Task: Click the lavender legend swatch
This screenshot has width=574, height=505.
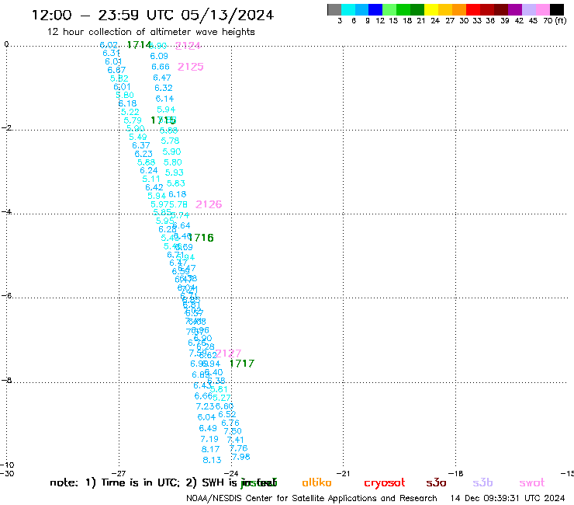Action: click(528, 9)
